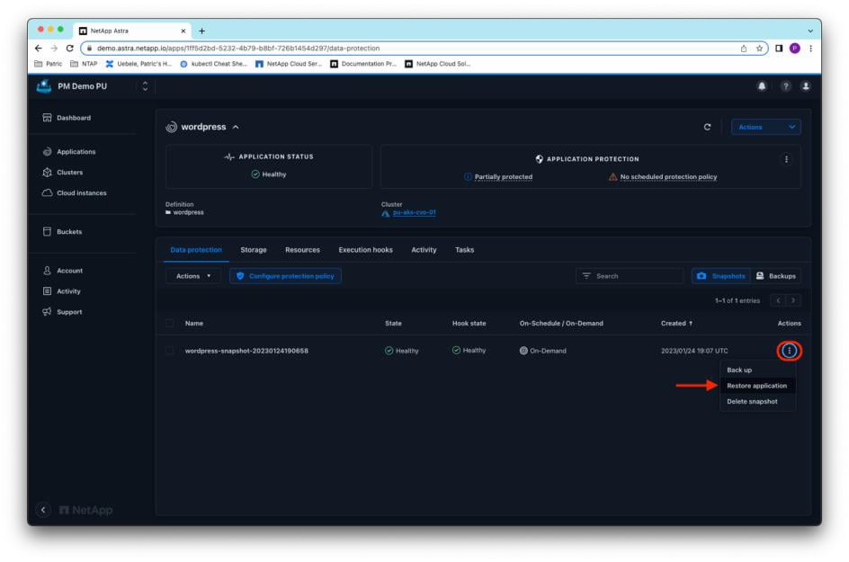Image resolution: width=849 pixels, height=562 pixels.
Task: Choose Delete snapshot from the menu
Action: click(x=757, y=402)
